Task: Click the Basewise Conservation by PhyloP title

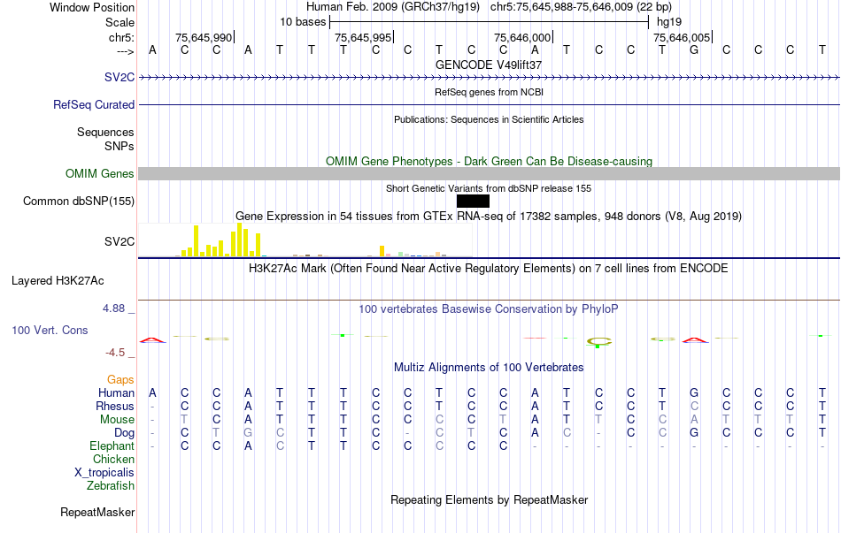Action: (x=489, y=309)
